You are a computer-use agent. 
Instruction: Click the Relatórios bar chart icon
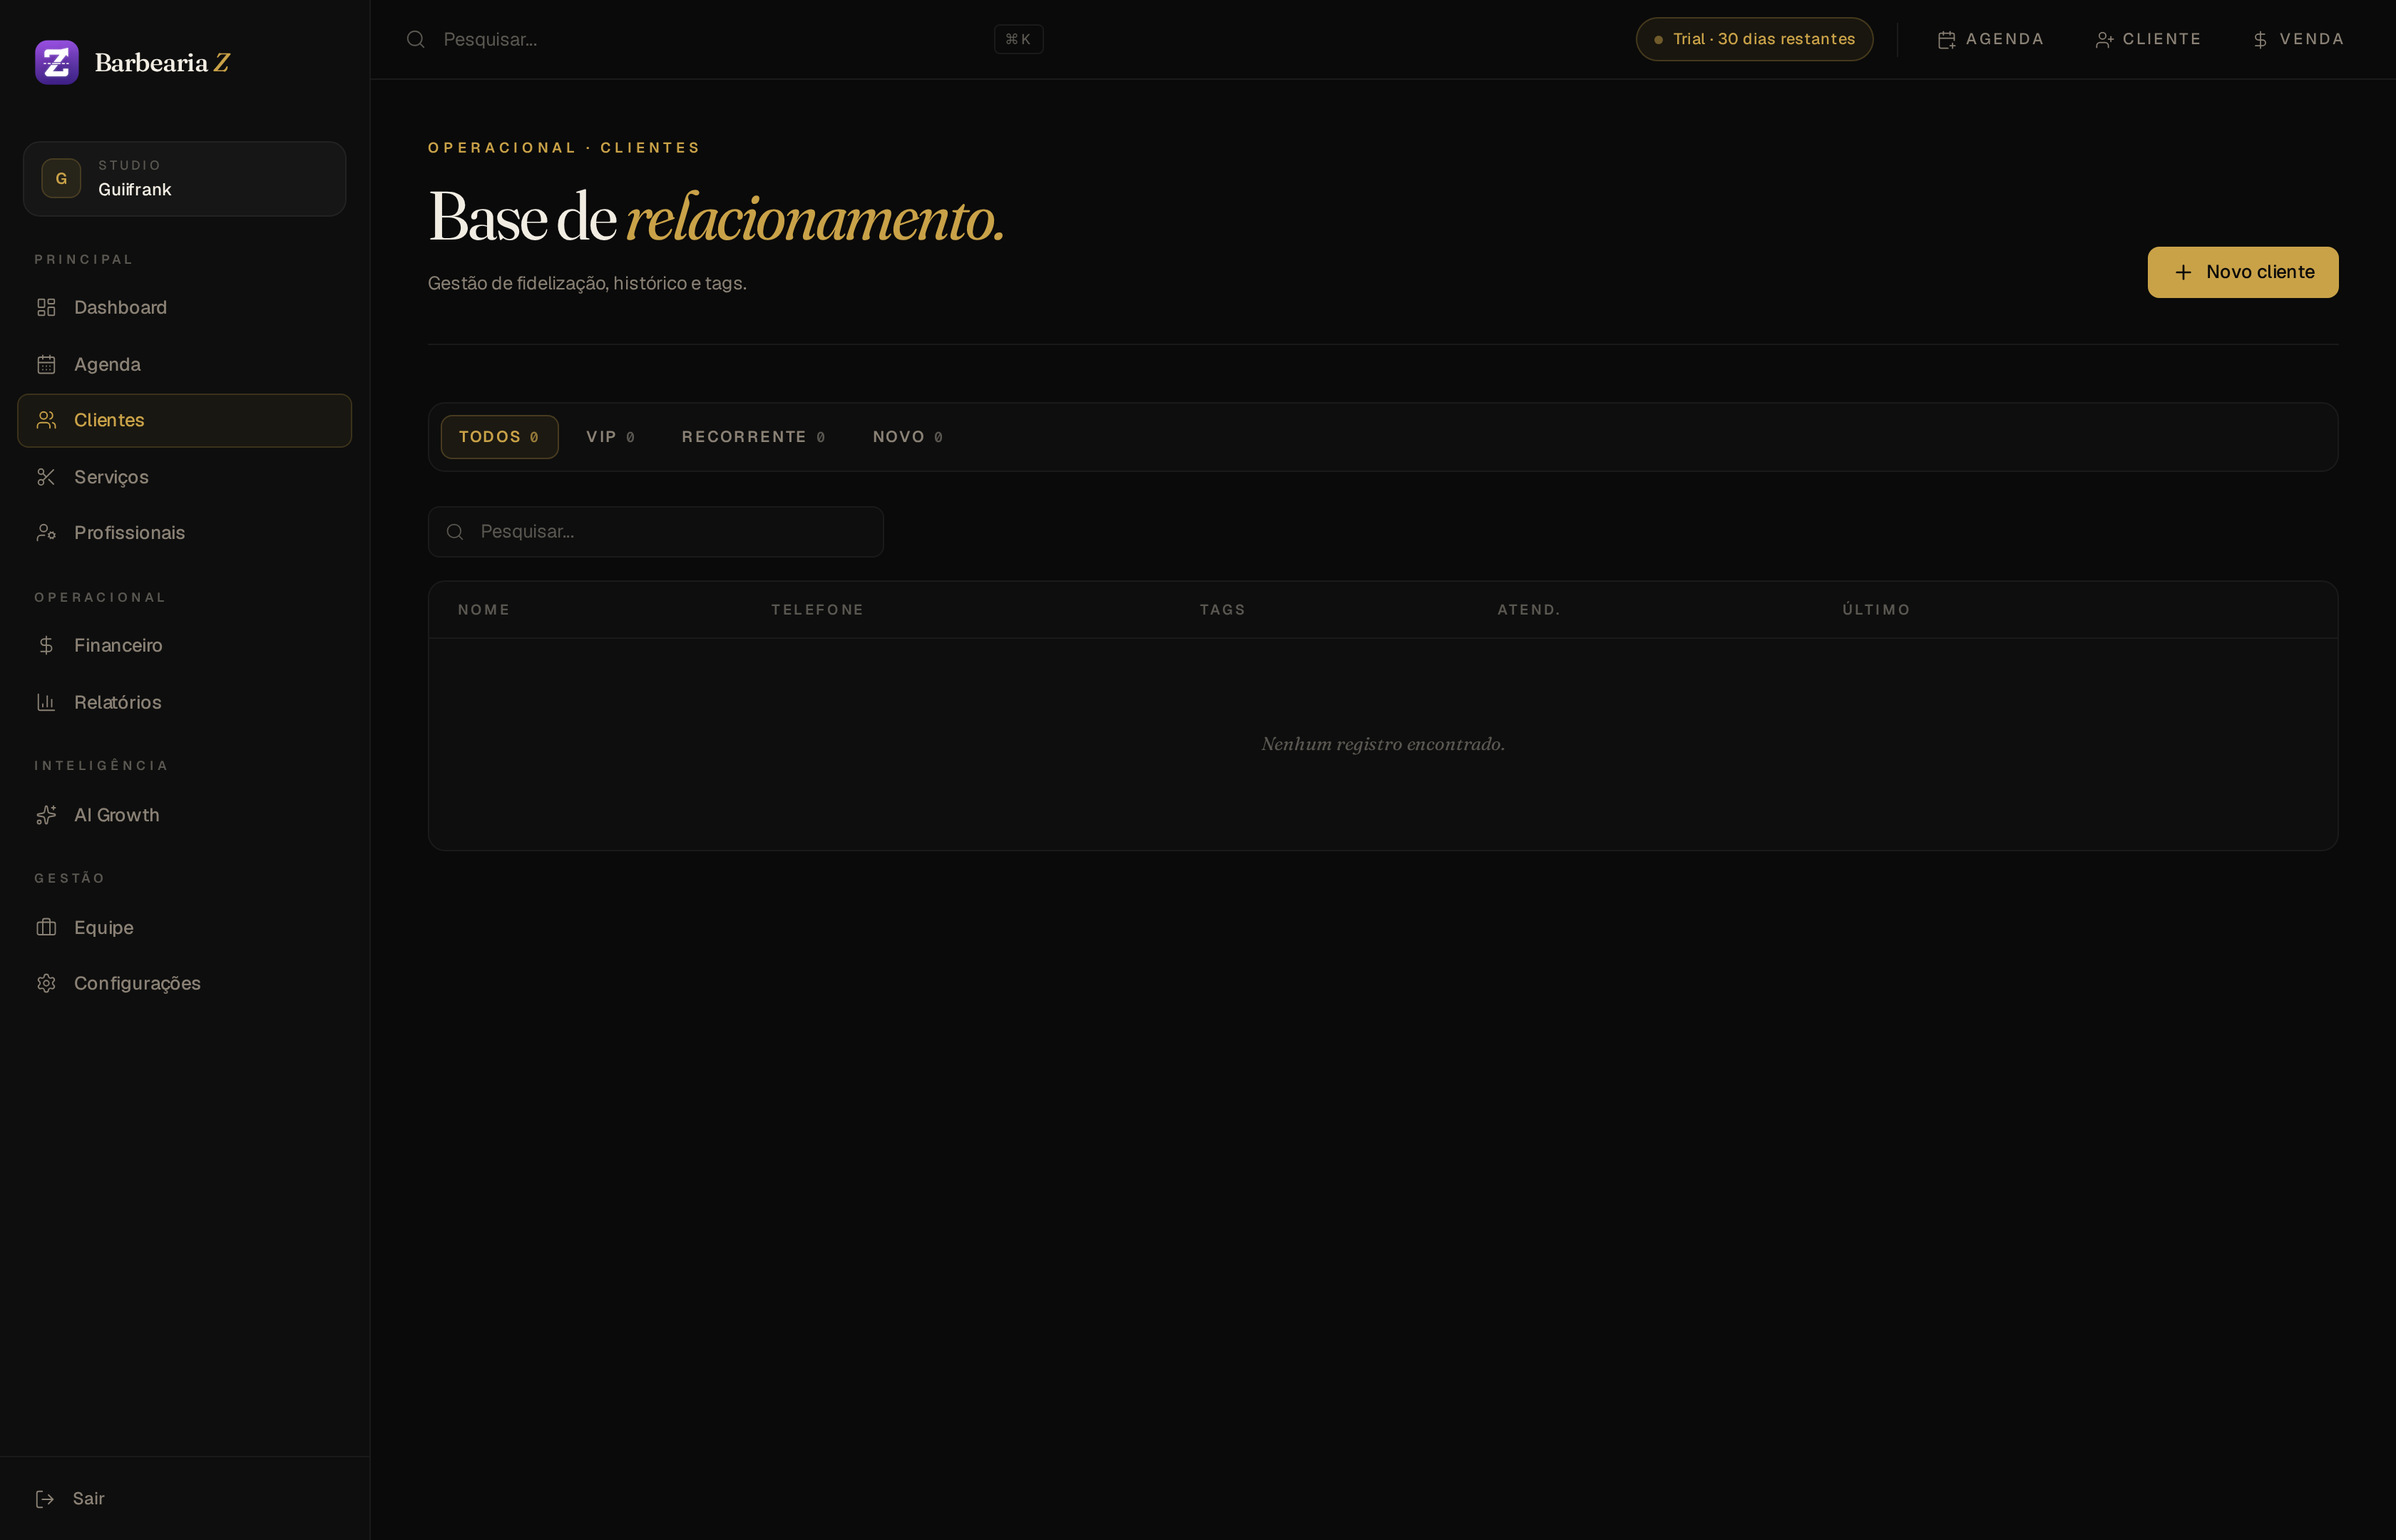tap(46, 702)
